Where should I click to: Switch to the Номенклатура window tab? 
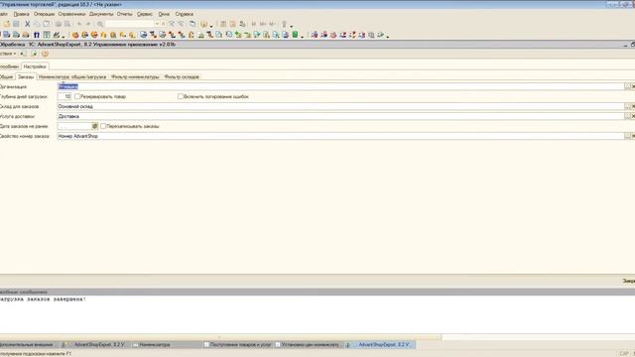(167, 345)
